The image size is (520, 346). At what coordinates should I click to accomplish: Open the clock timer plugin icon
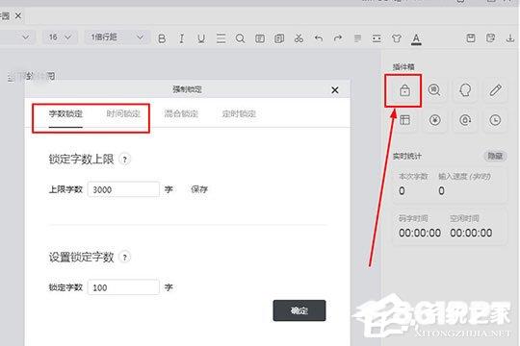pos(495,120)
